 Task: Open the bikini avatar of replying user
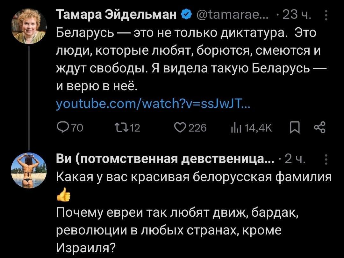[x=29, y=170]
